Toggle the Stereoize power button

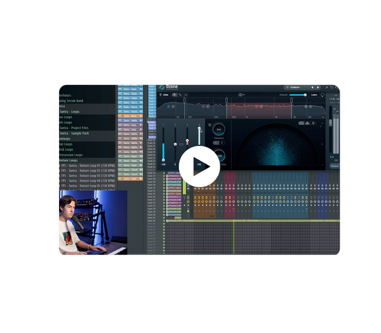pos(210,125)
